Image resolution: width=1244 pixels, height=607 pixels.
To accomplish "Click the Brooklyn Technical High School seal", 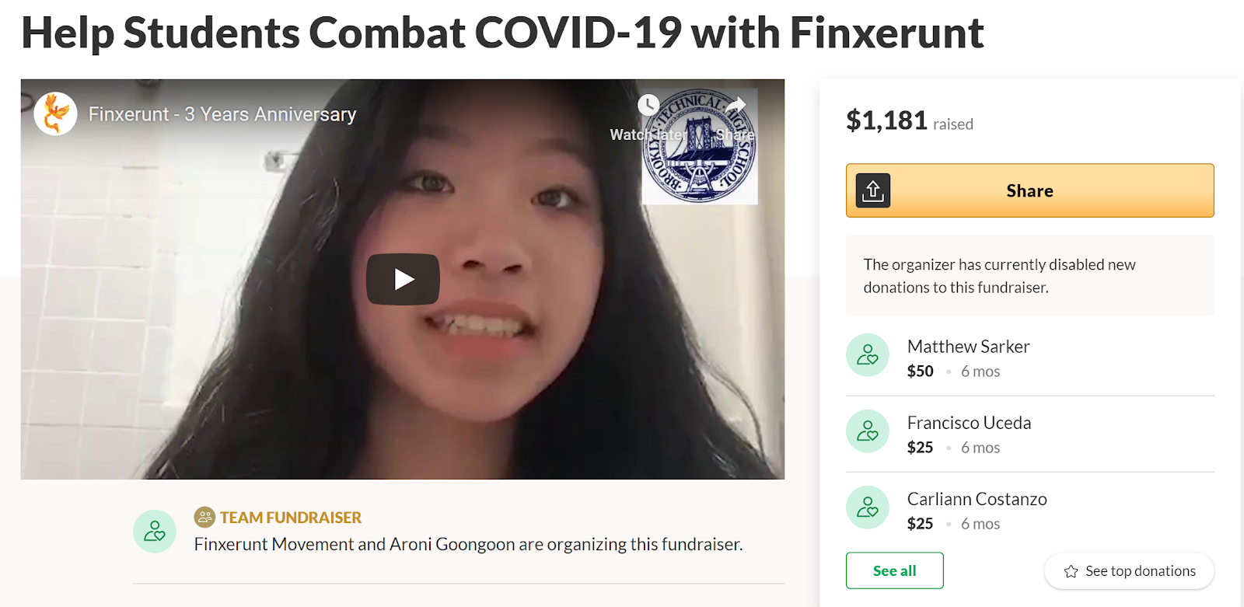I will tap(699, 146).
